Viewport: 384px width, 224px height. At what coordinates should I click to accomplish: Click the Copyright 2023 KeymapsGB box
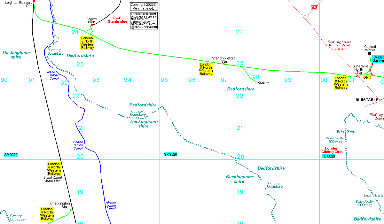click(x=144, y=6)
